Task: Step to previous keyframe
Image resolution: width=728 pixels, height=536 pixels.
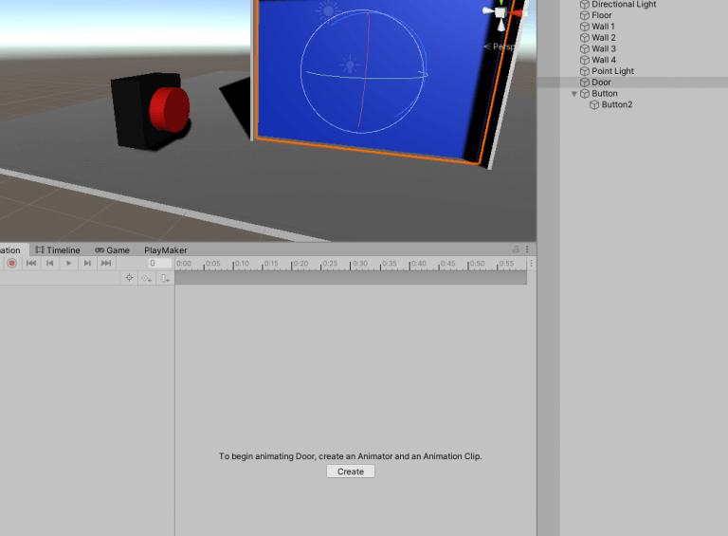Action: (49, 264)
